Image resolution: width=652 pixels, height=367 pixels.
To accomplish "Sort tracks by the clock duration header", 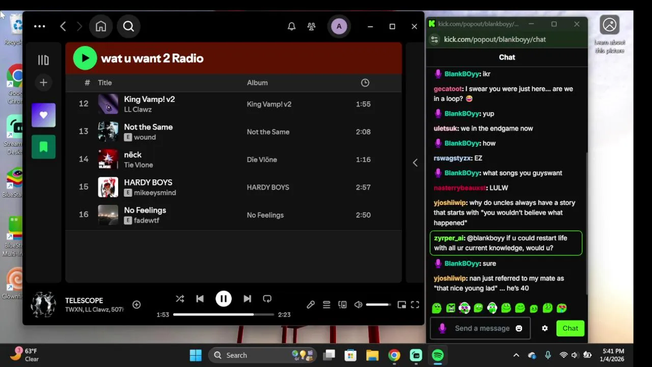I will (x=365, y=83).
